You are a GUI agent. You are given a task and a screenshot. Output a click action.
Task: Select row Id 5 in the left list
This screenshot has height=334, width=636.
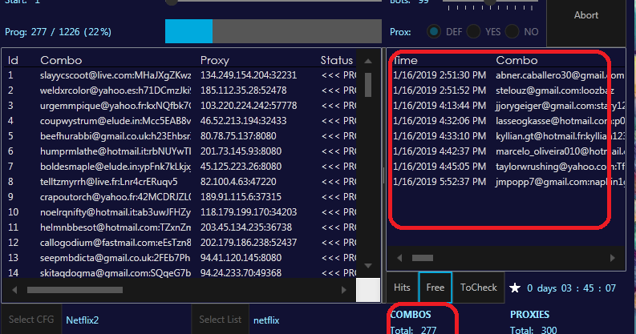[180, 136]
